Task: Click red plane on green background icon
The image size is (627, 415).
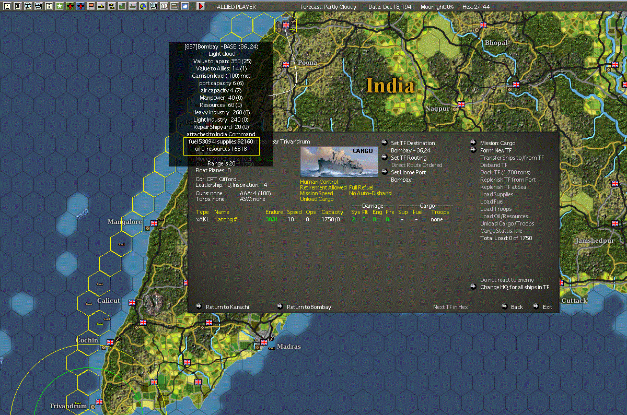Action: (x=70, y=6)
